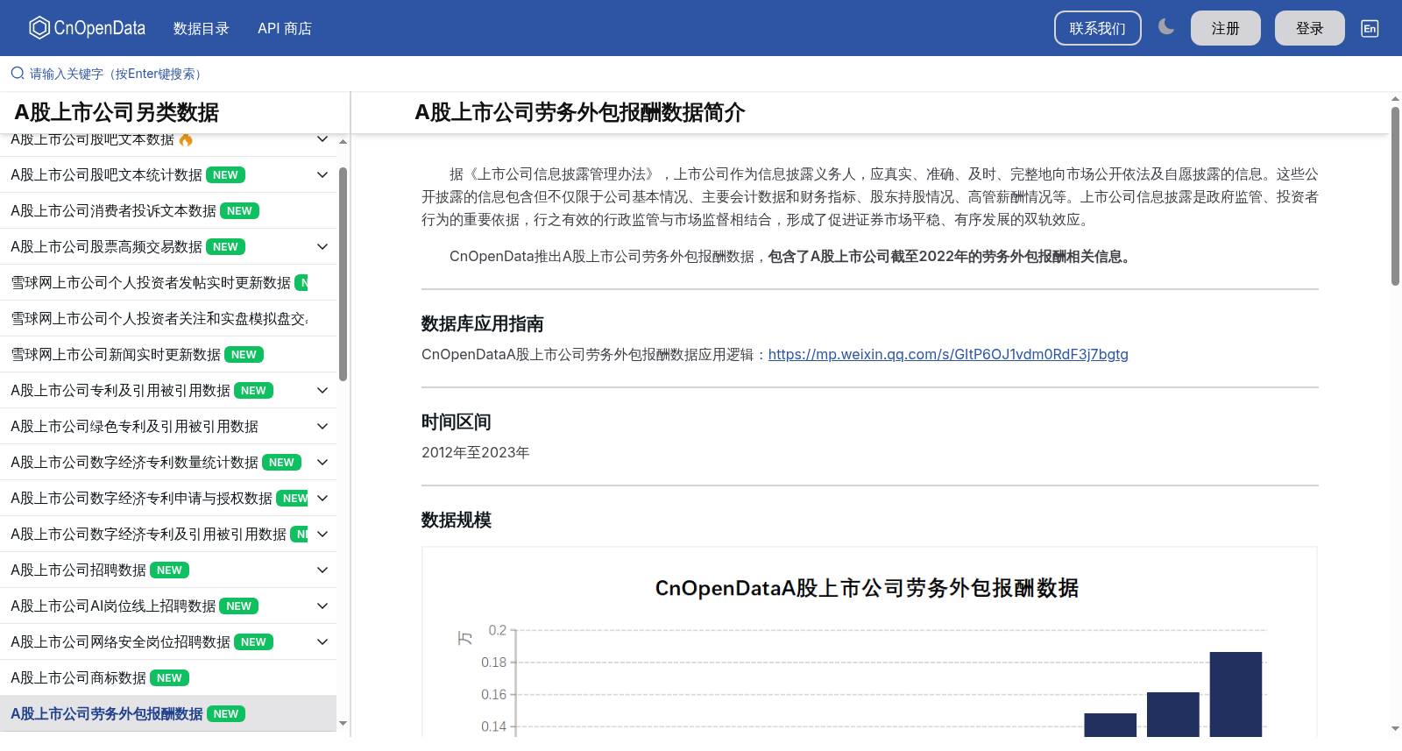The image size is (1402, 751).
Task: Open the API 商店 menu
Action: [285, 28]
